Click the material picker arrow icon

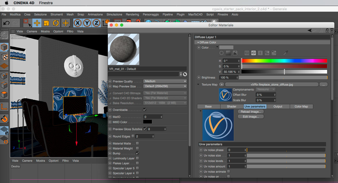click(x=185, y=74)
